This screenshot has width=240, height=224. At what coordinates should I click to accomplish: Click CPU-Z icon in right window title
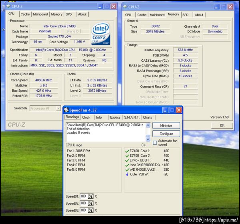125,7
